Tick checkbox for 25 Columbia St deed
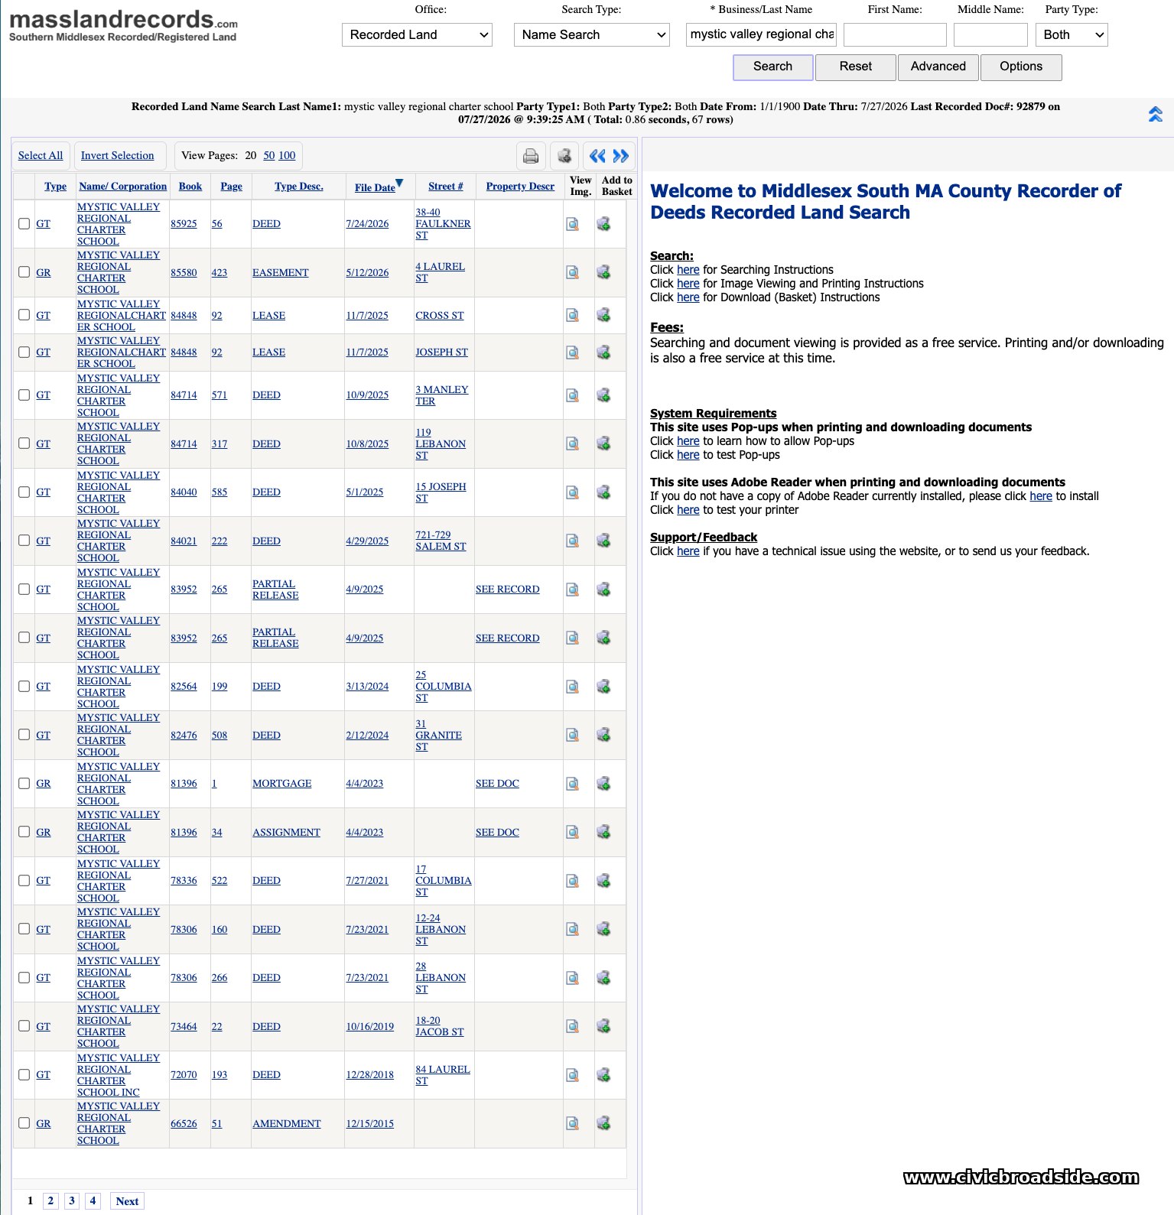The width and height of the screenshot is (1174, 1215). coord(24,686)
